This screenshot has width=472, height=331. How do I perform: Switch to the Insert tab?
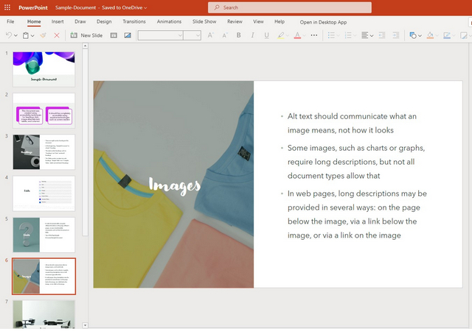(x=58, y=21)
